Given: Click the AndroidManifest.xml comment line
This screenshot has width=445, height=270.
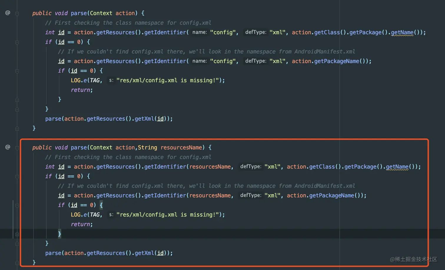Looking at the screenshot, I should (x=206, y=51).
